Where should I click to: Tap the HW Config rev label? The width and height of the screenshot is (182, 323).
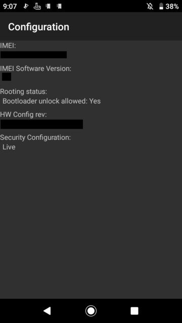tap(23, 115)
